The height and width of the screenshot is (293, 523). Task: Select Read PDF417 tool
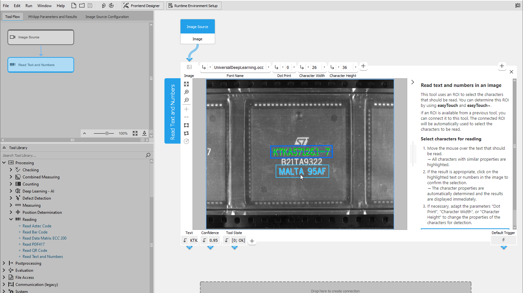(x=34, y=244)
